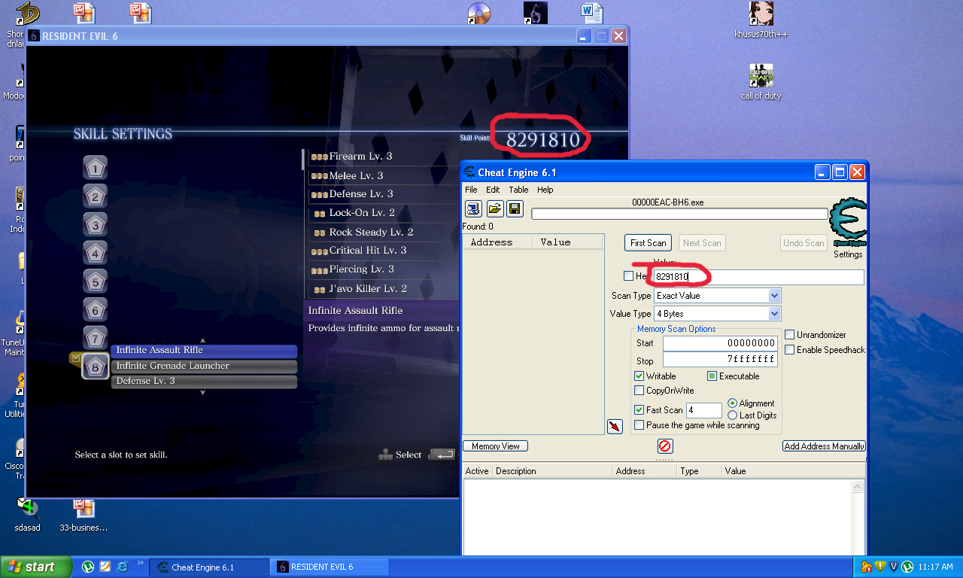Open the Help menu in Cheat Engine
963x578 pixels.
pyautogui.click(x=545, y=190)
